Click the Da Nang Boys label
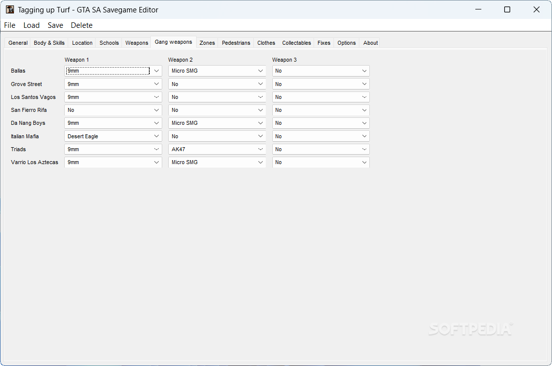Viewport: 552px width, 366px height. click(x=28, y=123)
